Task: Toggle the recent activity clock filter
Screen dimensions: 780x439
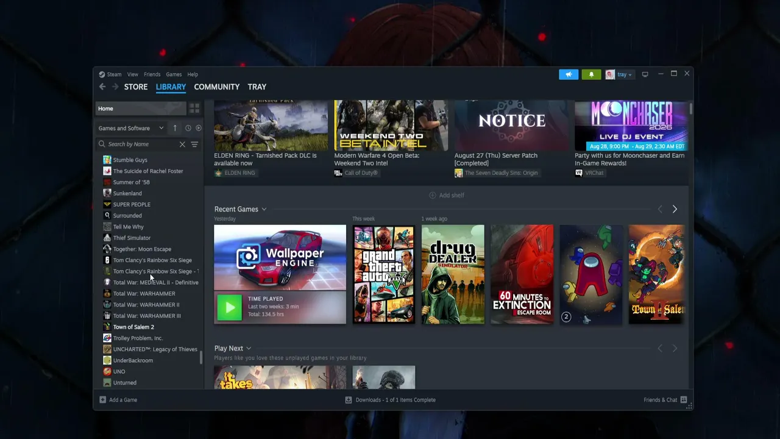Action: (188, 128)
